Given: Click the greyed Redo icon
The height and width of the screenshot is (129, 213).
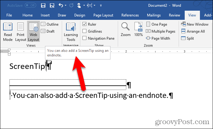Looking at the screenshot, I should 71,5.
